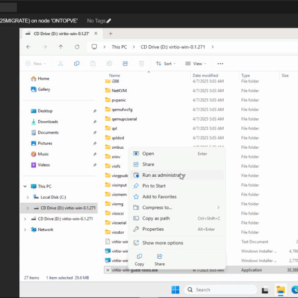Image resolution: width=298 pixels, height=298 pixels.
Task: Click Show more options
Action: pyautogui.click(x=177, y=243)
